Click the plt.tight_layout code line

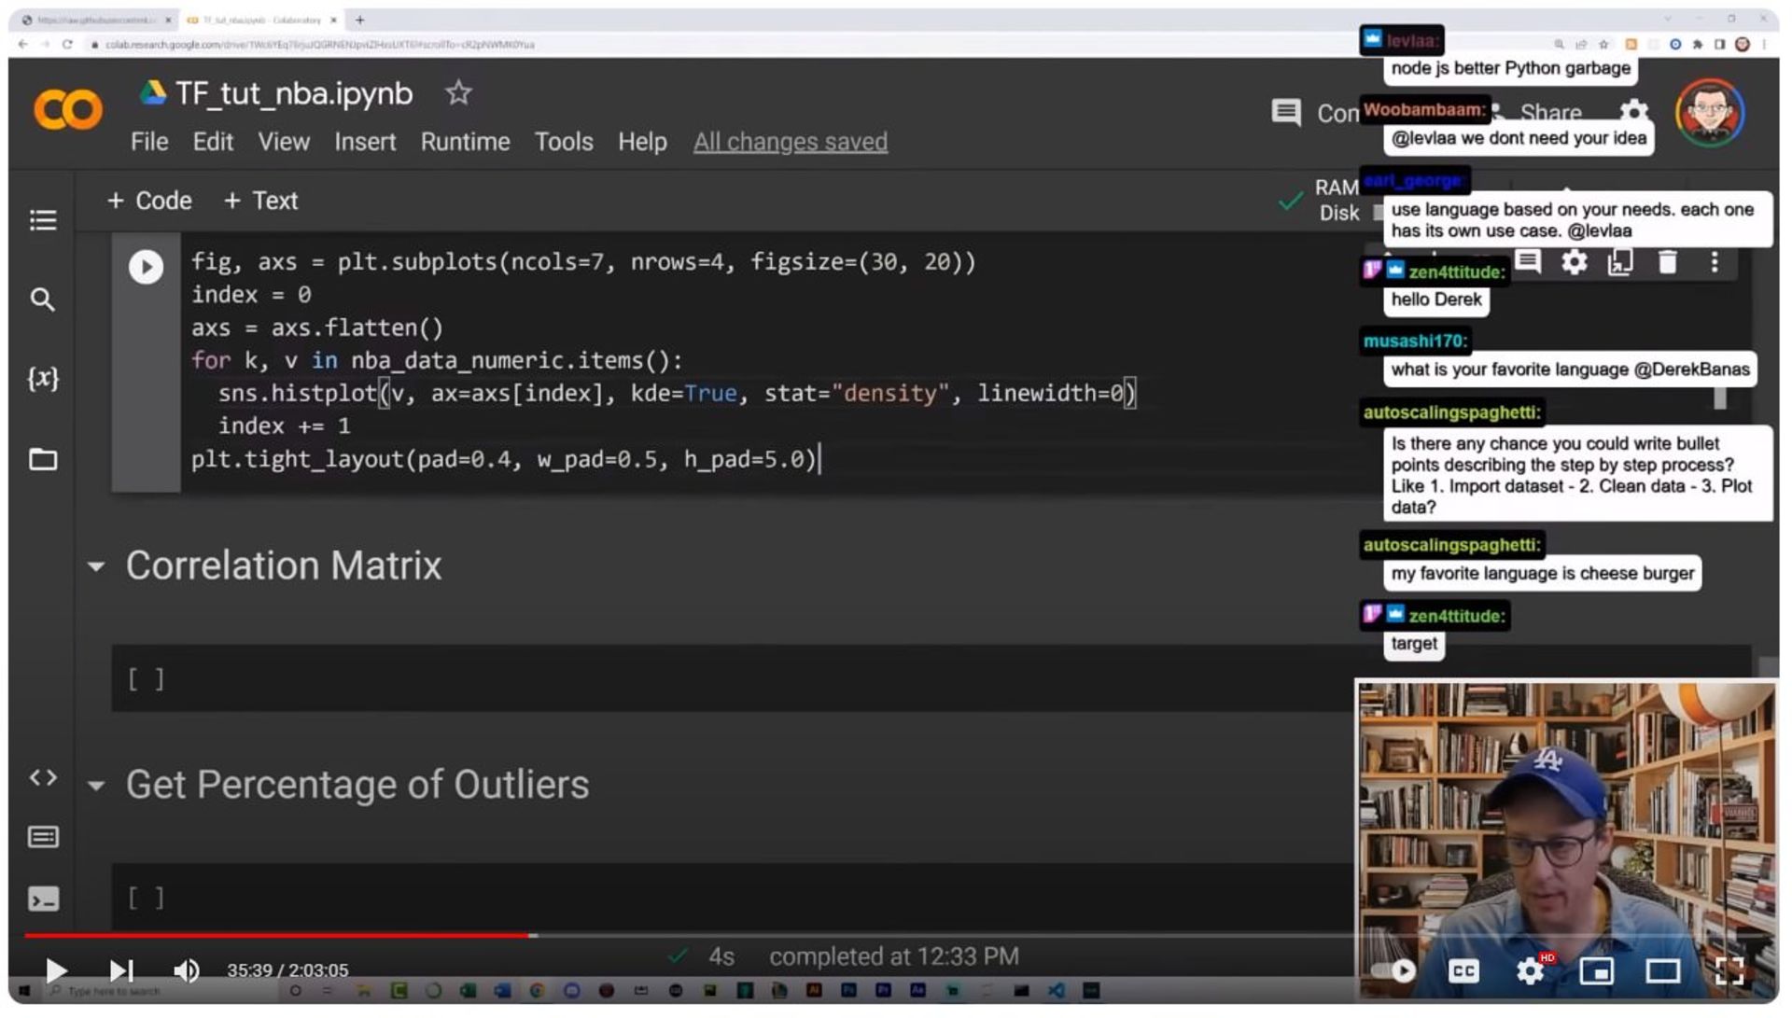tap(504, 459)
